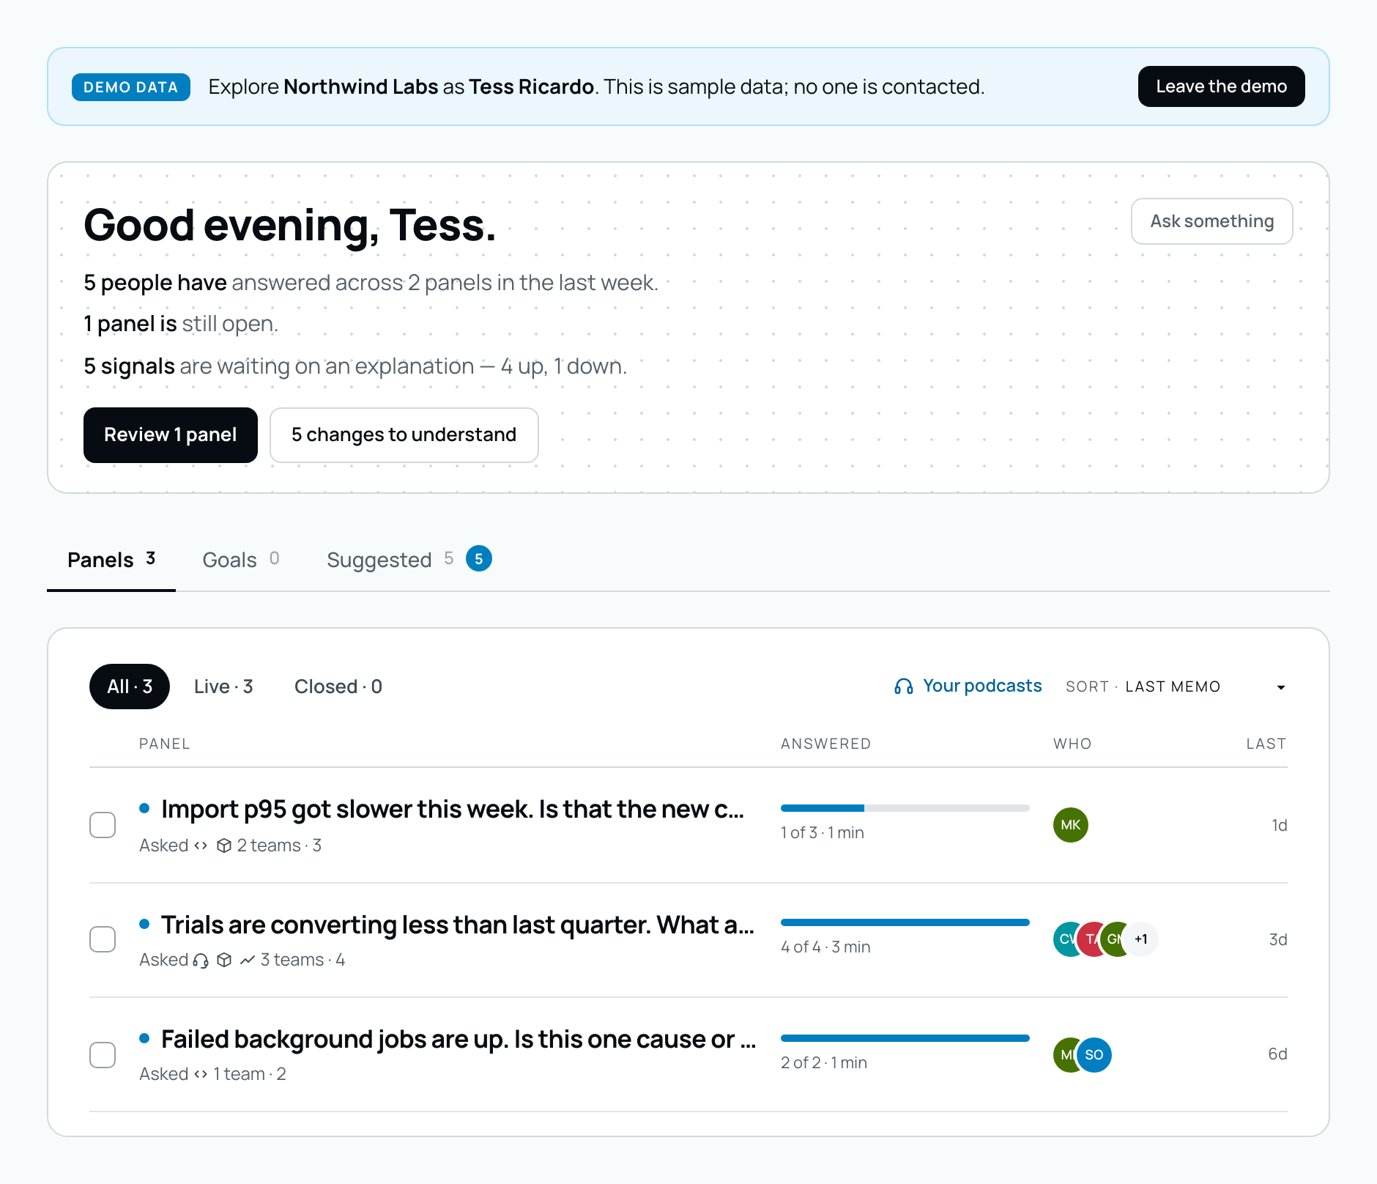Filter panels by Live · 3

(223, 687)
